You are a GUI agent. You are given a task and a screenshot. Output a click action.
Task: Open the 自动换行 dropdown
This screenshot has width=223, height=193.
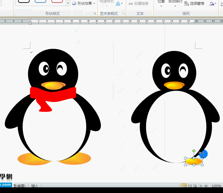[x=175, y=3]
